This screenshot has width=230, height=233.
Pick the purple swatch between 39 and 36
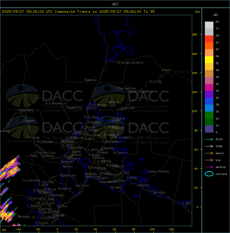(209, 94)
